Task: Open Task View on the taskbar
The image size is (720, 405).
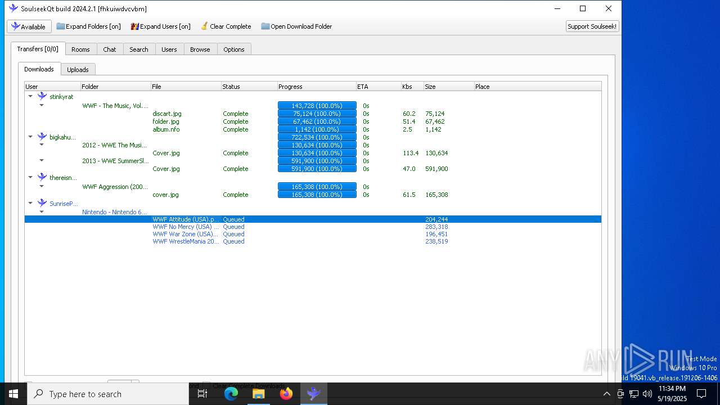Action: 202,394
